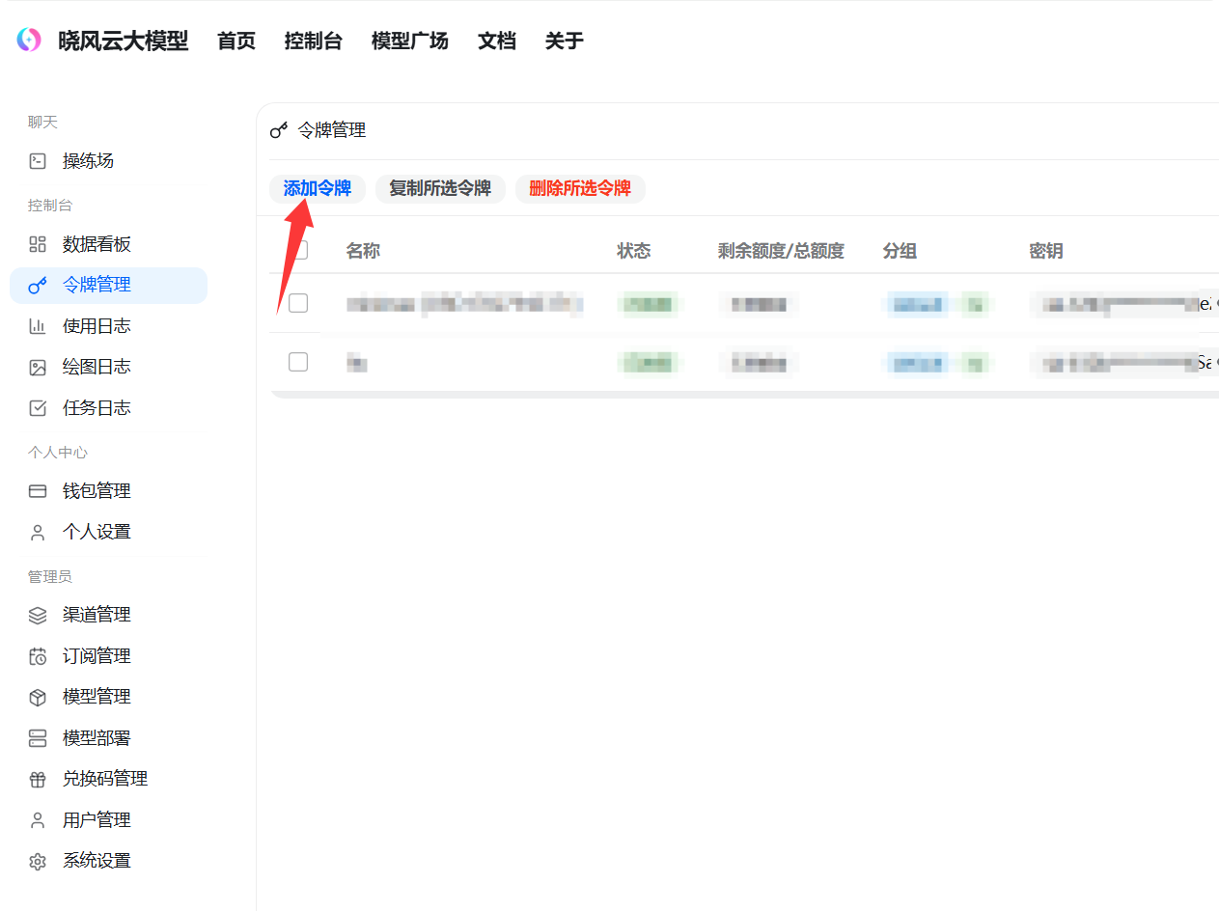Open 操练场 via its terminal icon
The height and width of the screenshot is (911, 1219).
click(x=38, y=161)
